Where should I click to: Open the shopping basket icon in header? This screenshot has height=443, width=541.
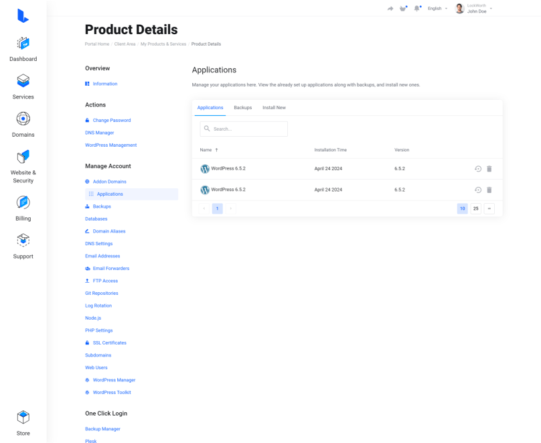point(403,9)
